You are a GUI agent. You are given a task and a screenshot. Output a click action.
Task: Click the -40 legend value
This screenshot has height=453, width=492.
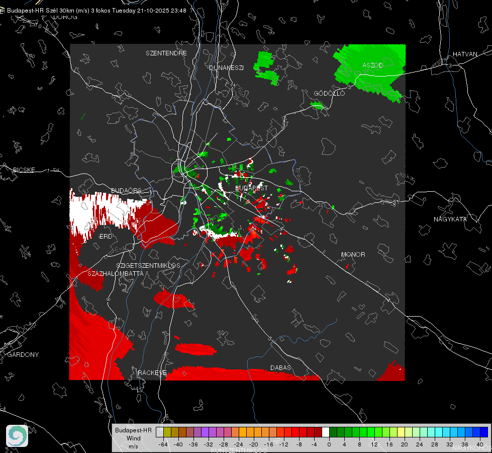coord(178,444)
